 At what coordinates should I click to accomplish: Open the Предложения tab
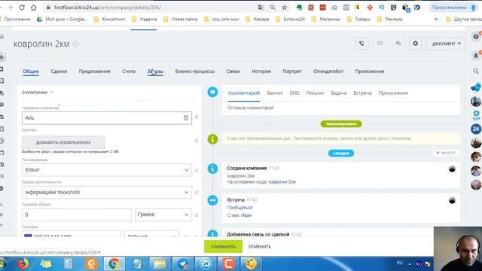point(94,72)
